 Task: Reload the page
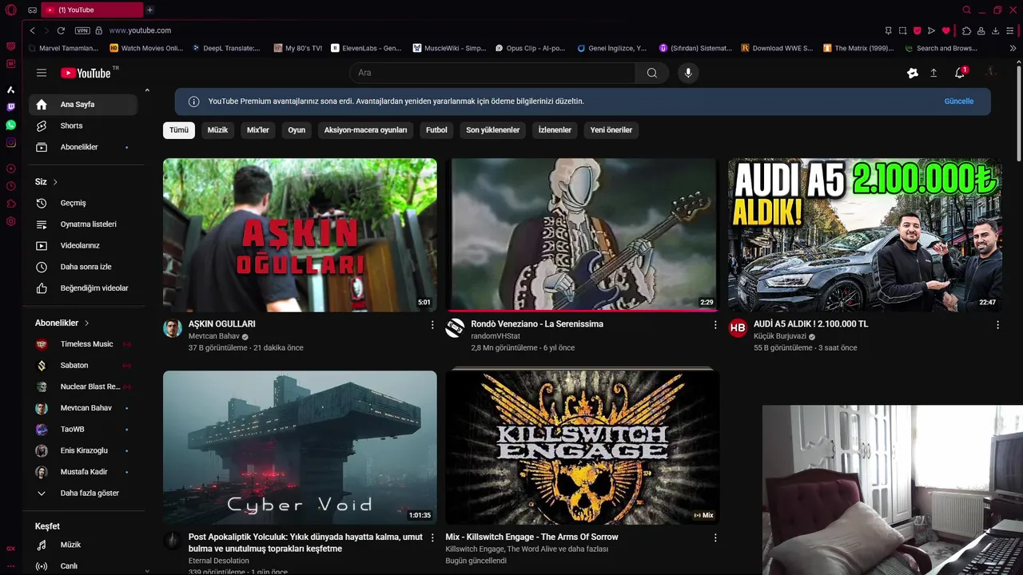(x=61, y=30)
